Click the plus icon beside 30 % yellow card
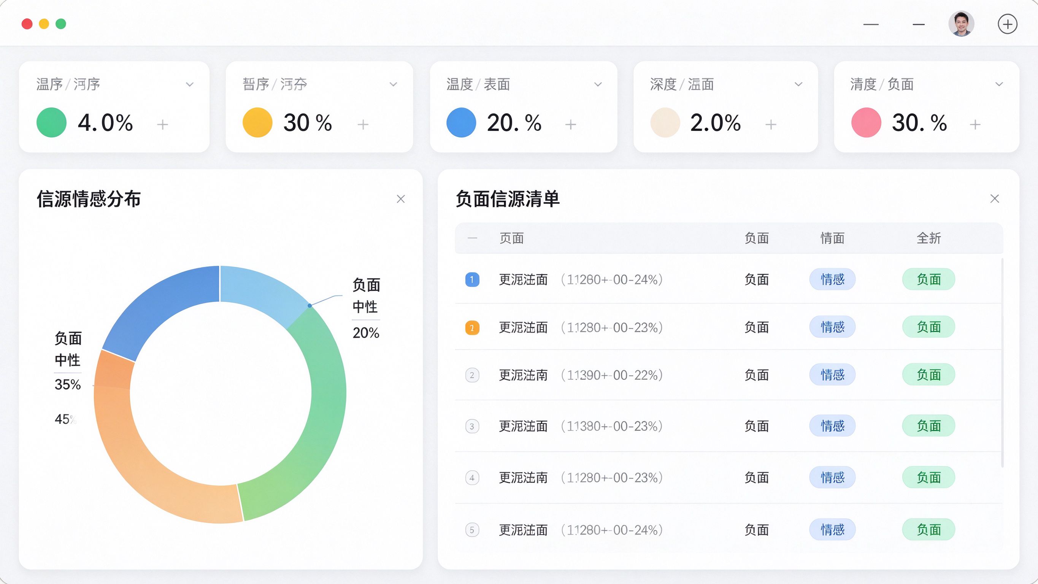The width and height of the screenshot is (1038, 584). pos(363,125)
